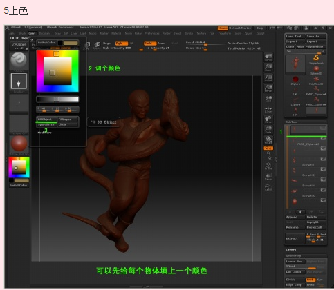Collapse the SubTool panel header
Viewport: 334px width, 290px height.
point(292,122)
